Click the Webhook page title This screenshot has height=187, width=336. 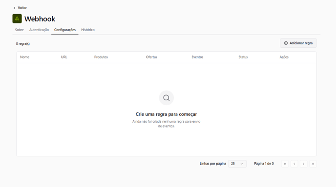(40, 19)
